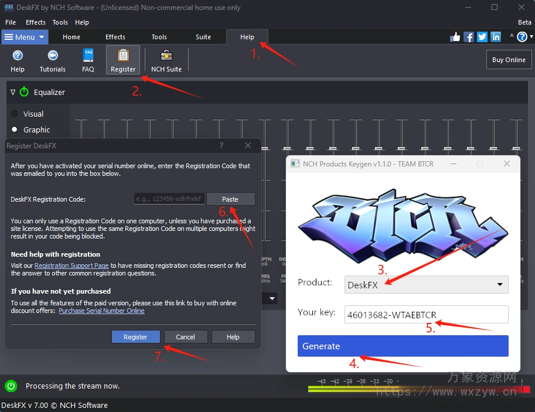
Task: Expand the top-right help dropdown arrow
Action: 531,37
